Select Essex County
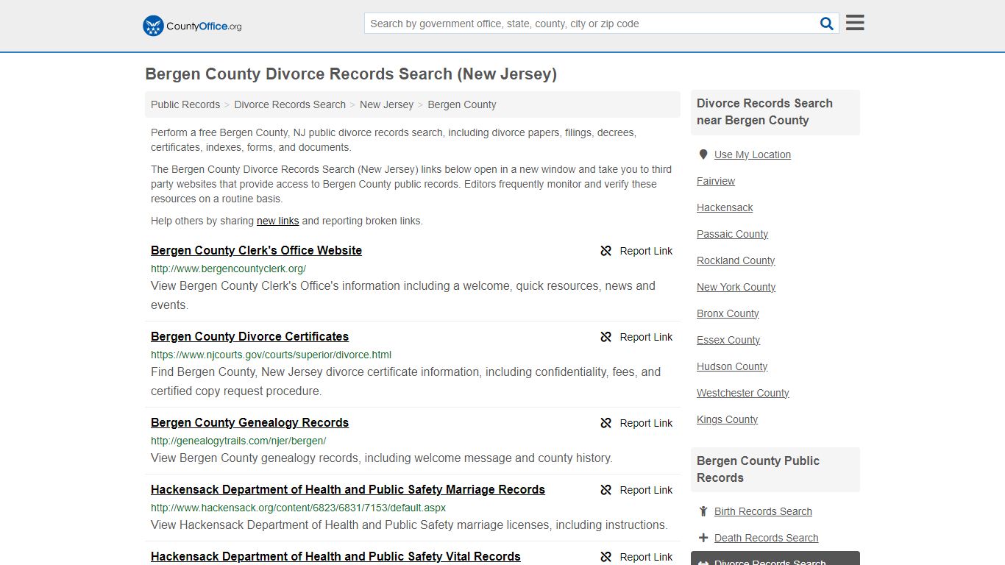This screenshot has width=1005, height=565. click(x=728, y=340)
